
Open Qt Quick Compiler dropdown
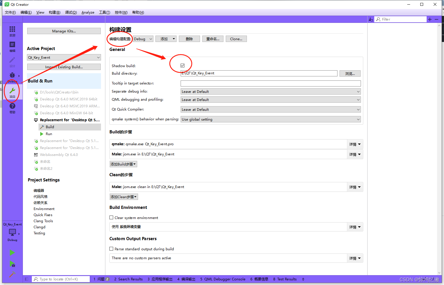click(x=271, y=110)
